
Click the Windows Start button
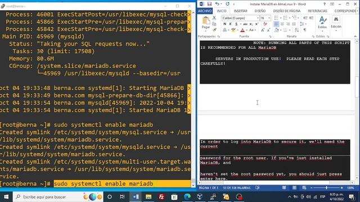(x=6, y=197)
